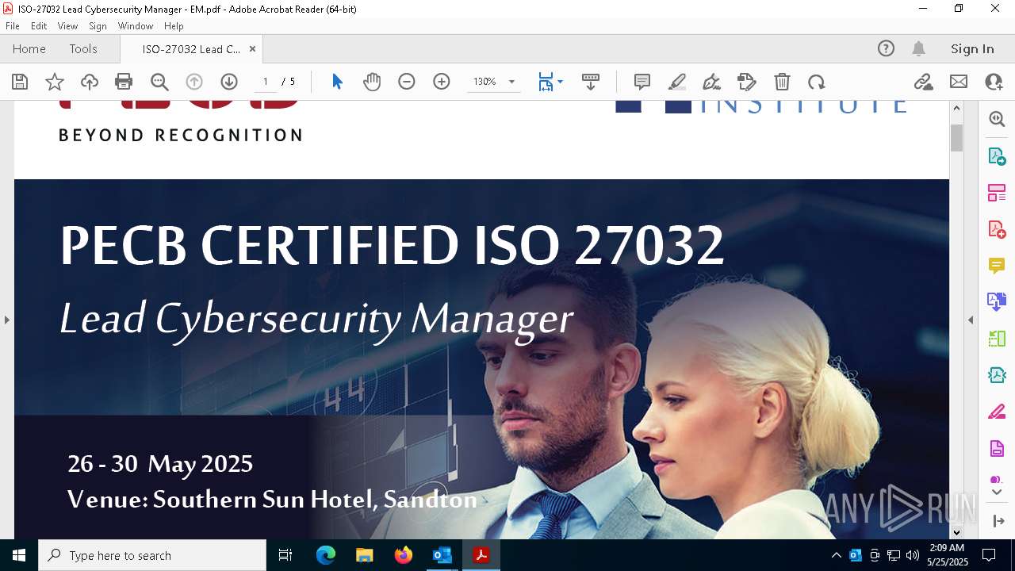The width and height of the screenshot is (1015, 571).
Task: Open the Windows Start menu
Action: coord(19,555)
